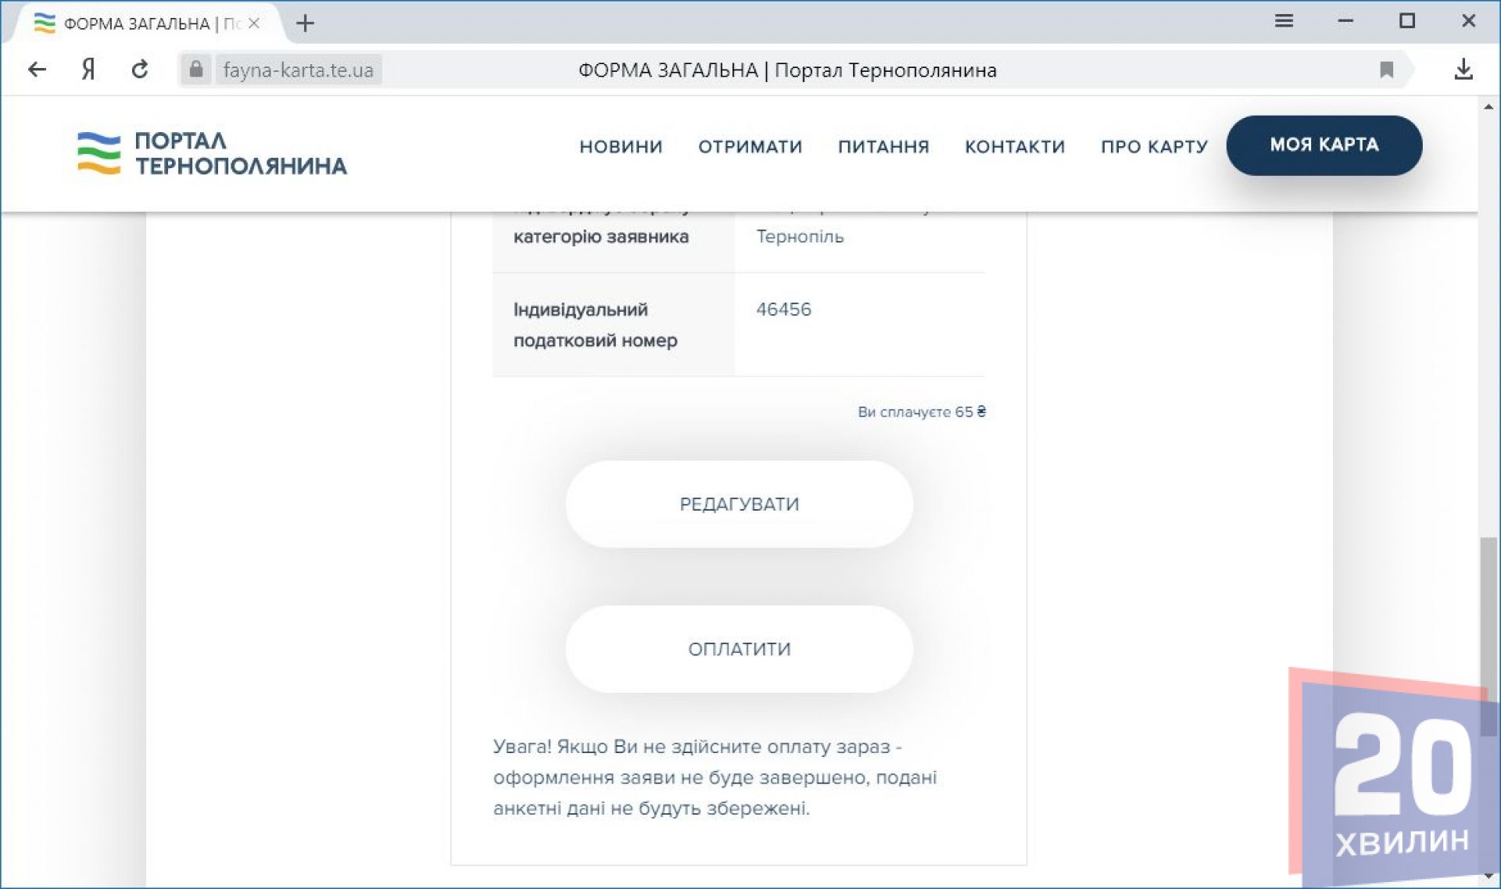Image resolution: width=1501 pixels, height=889 pixels.
Task: Click the Портал Тернополянина logo
Action: (212, 153)
